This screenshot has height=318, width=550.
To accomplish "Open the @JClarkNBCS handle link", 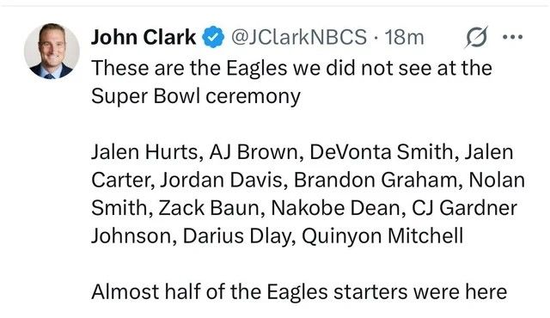I will (x=298, y=37).
